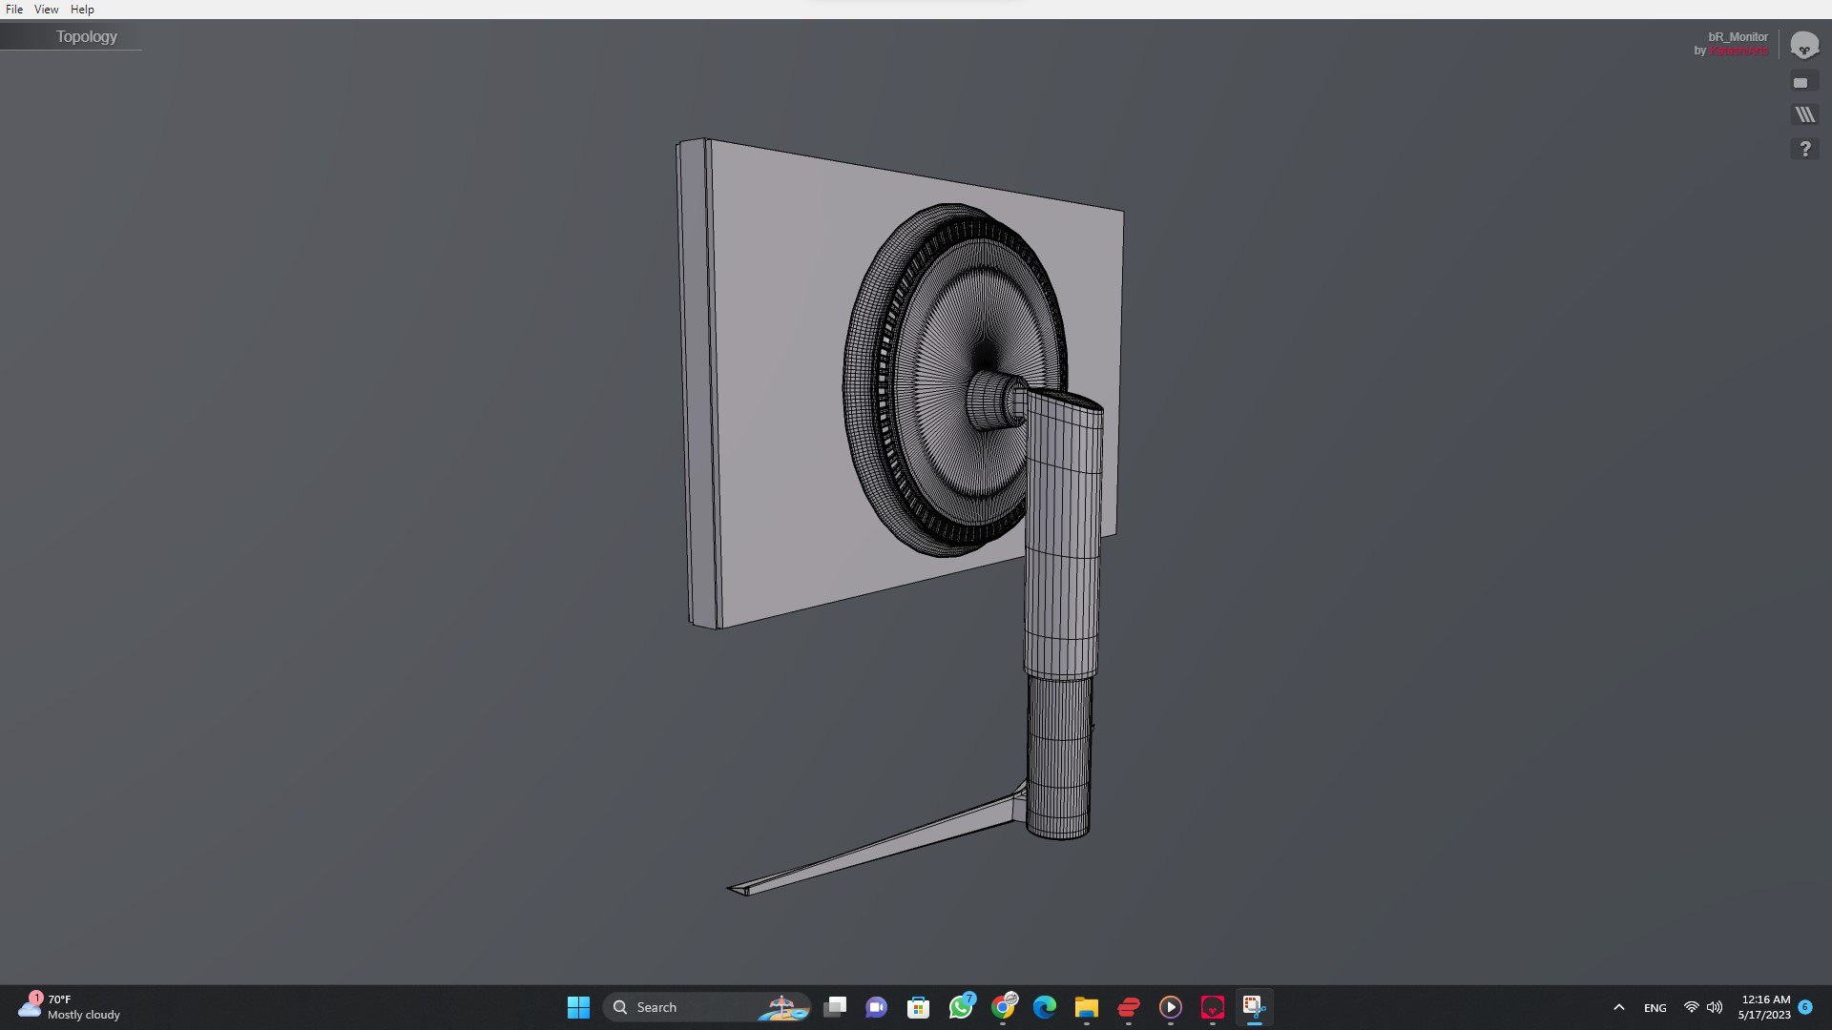Open the Help menu

(x=82, y=9)
